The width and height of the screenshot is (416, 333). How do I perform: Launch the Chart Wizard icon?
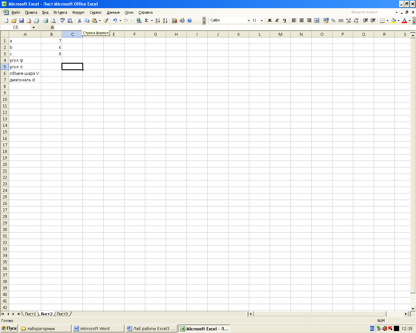coord(175,20)
